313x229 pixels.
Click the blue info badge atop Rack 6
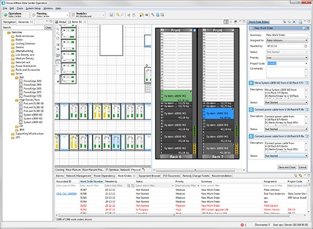point(195,31)
